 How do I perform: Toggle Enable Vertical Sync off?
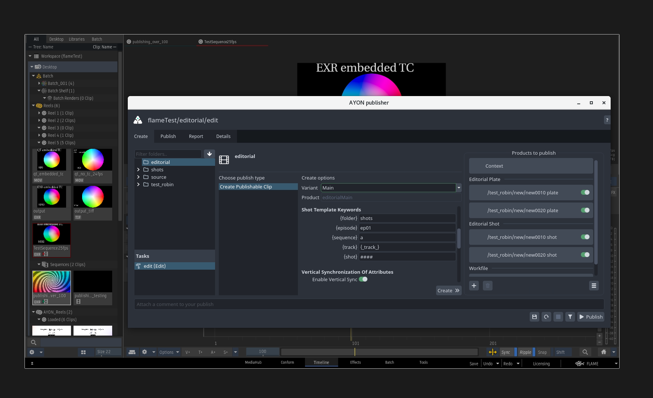pyautogui.click(x=363, y=279)
